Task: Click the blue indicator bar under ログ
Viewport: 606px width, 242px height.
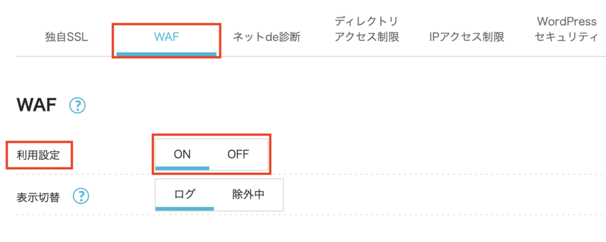Action: [x=184, y=209]
